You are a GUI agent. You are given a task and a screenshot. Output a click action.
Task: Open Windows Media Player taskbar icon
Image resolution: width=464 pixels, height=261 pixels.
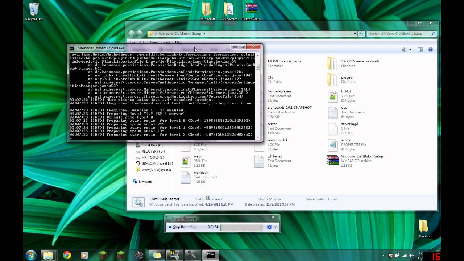(x=84, y=255)
